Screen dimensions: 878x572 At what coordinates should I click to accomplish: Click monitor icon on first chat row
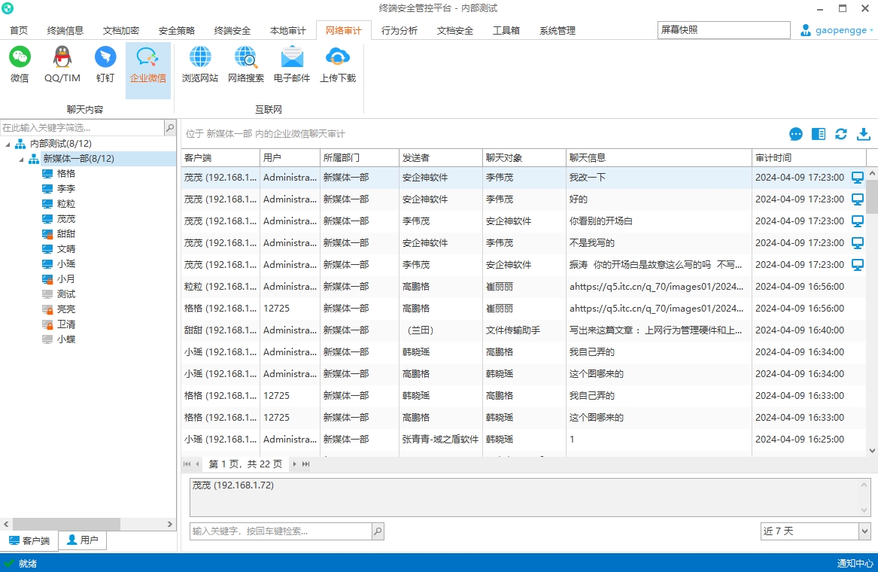[x=857, y=178]
